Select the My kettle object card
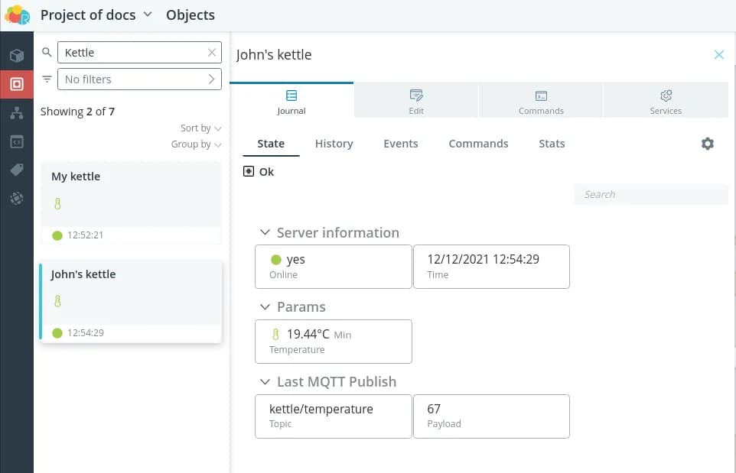Image resolution: width=736 pixels, height=473 pixels. click(x=131, y=193)
